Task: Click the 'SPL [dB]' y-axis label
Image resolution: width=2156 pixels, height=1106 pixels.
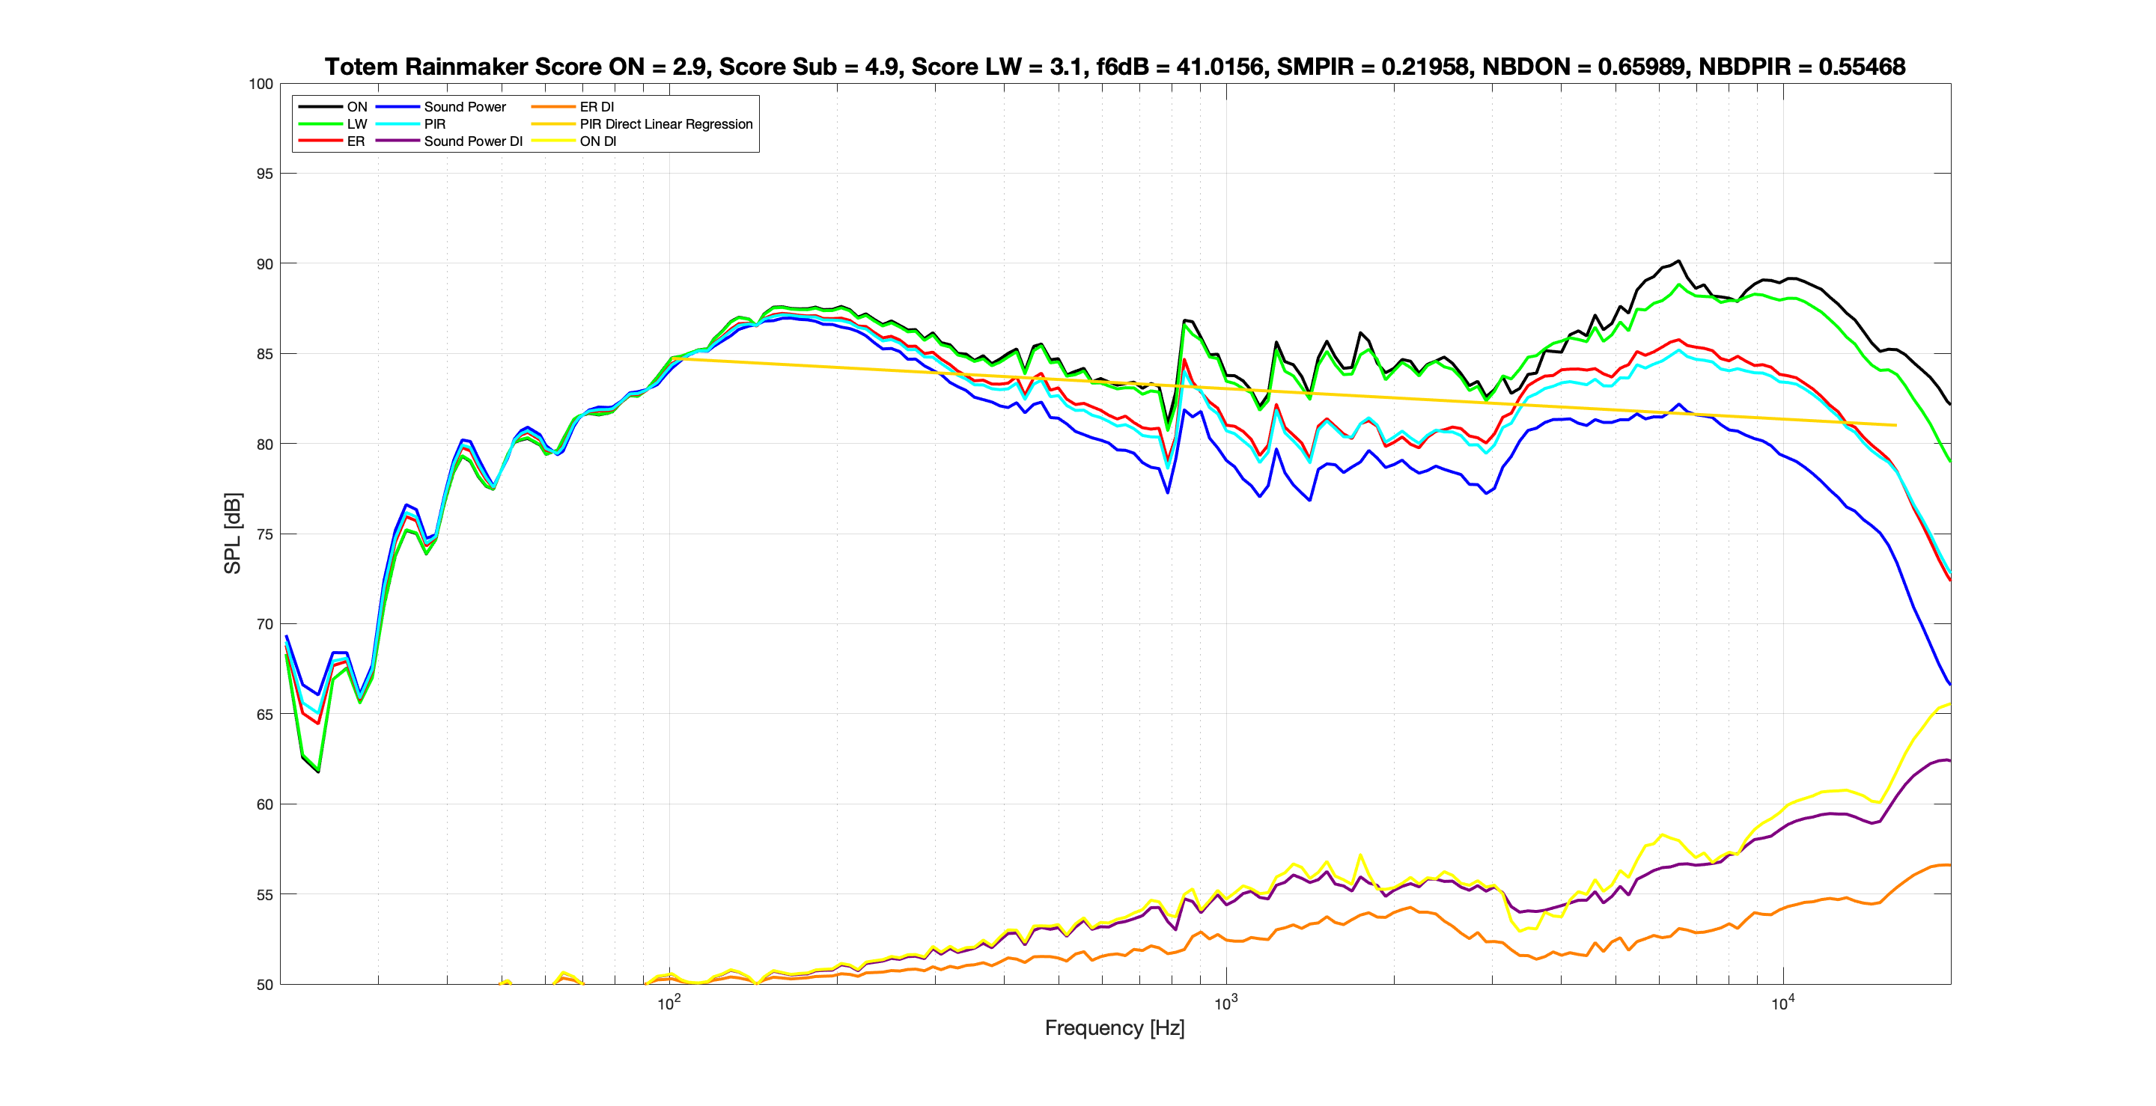Action: [x=233, y=534]
